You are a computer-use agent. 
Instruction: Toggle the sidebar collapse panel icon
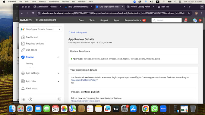(x=59, y=99)
